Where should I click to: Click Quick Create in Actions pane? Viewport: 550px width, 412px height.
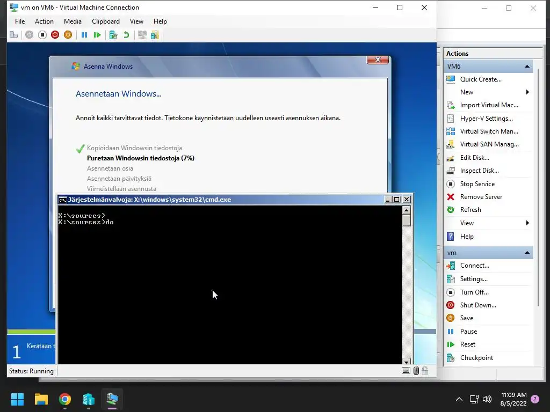pos(481,79)
